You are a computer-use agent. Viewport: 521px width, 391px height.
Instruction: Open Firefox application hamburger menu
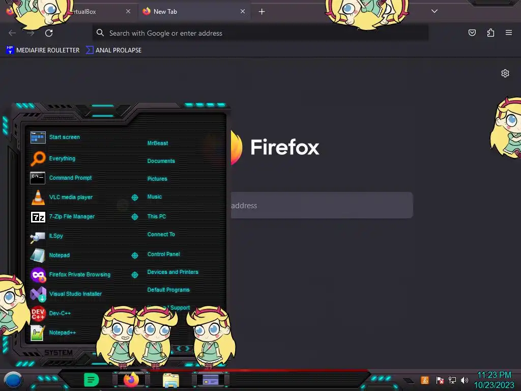click(509, 33)
